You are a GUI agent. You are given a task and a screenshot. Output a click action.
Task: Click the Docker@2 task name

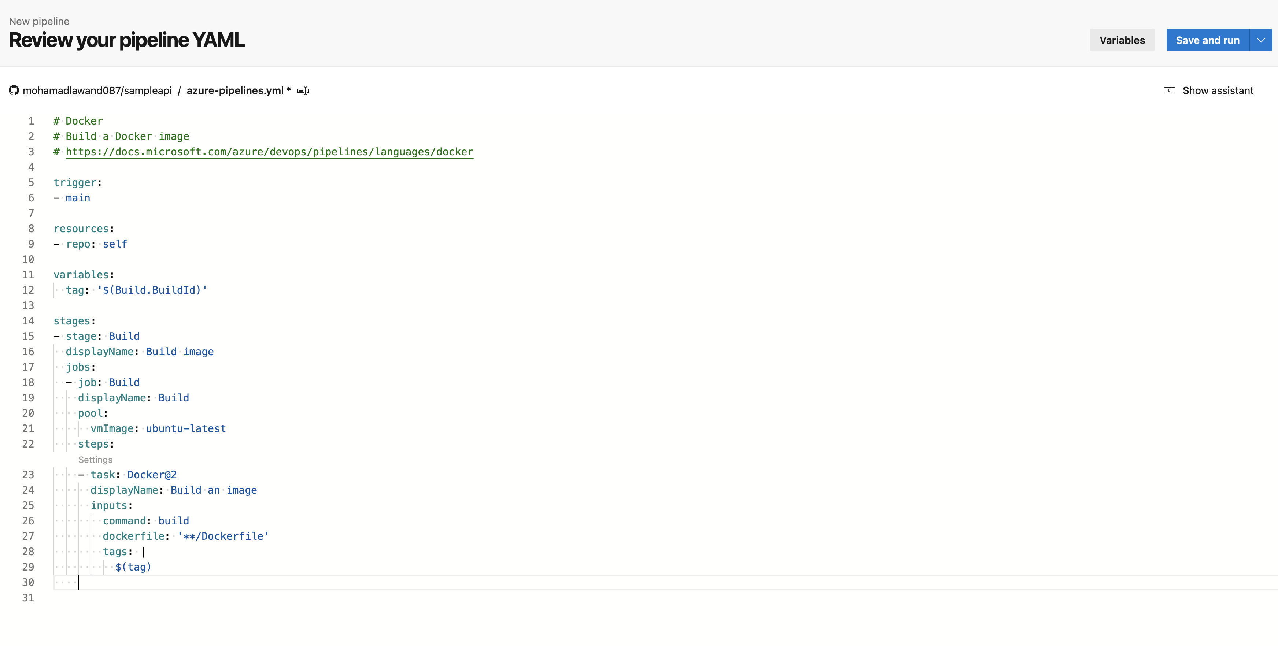pos(152,475)
